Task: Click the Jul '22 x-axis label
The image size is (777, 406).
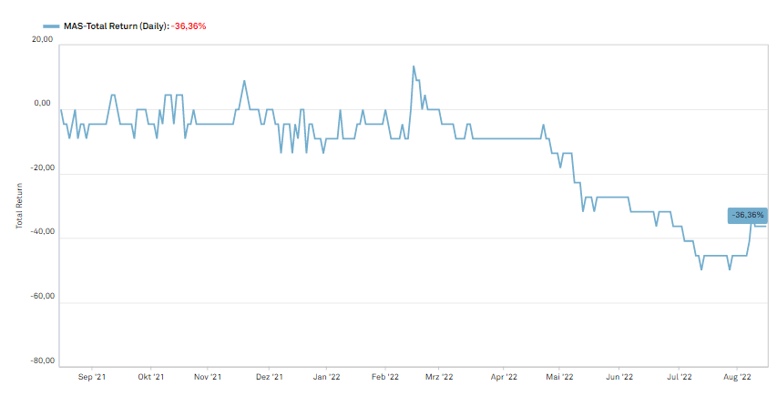Action: 679,377
